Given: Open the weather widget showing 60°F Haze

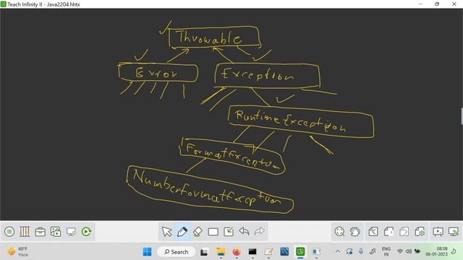Looking at the screenshot, I should (18, 251).
